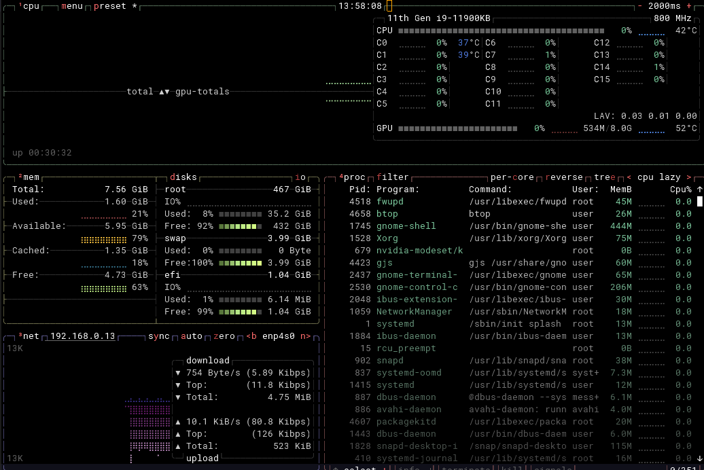The width and height of the screenshot is (704, 470).
Task: Switch to next network interface with n>
Action: tap(305, 336)
